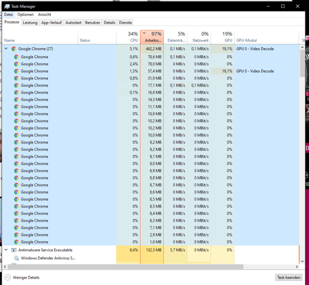Switch to the App-Verlauf tab
309x285 pixels.
click(x=52, y=23)
